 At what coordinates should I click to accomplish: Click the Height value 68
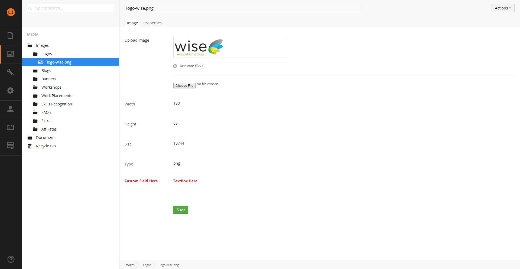(175, 123)
